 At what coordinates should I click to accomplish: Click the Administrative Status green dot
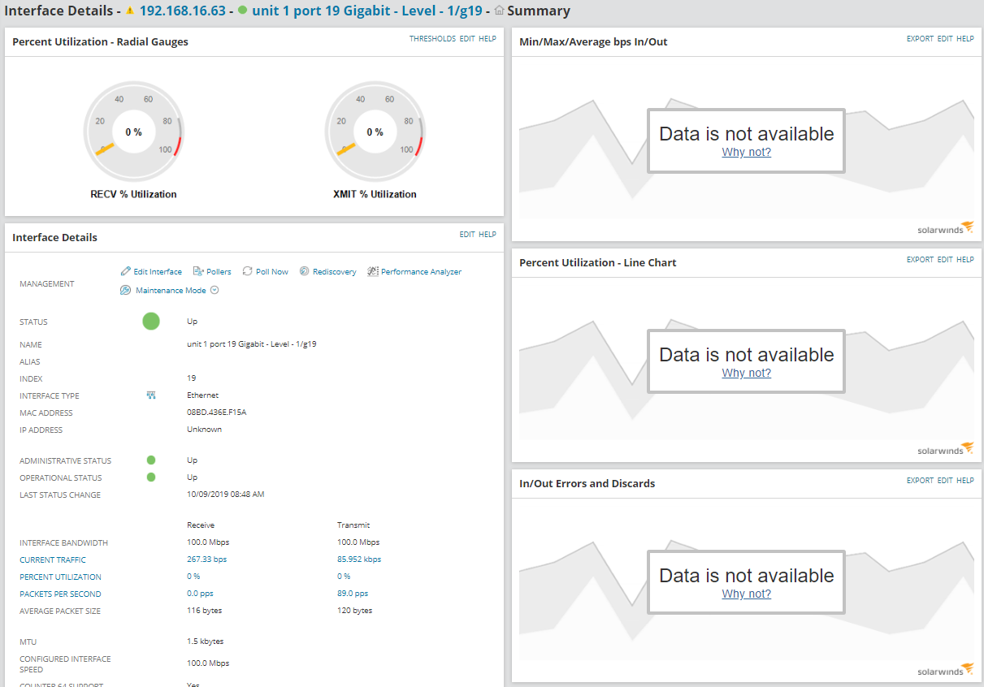point(151,460)
